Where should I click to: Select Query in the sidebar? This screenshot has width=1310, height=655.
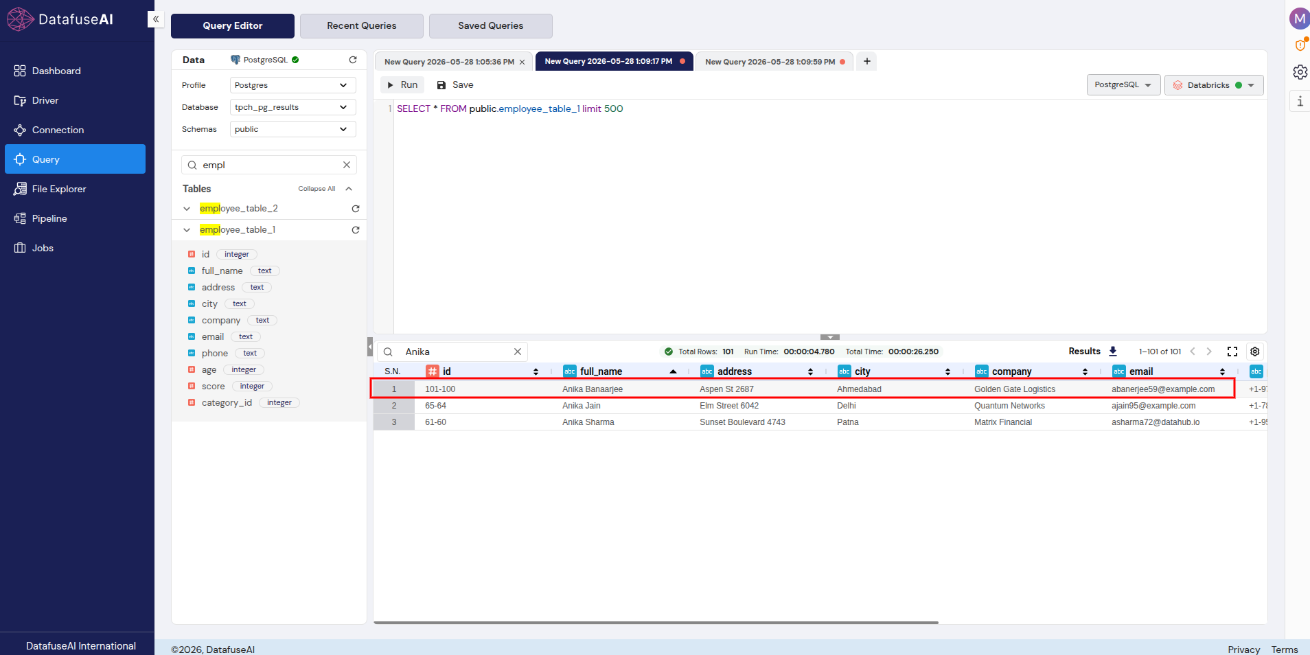click(75, 159)
